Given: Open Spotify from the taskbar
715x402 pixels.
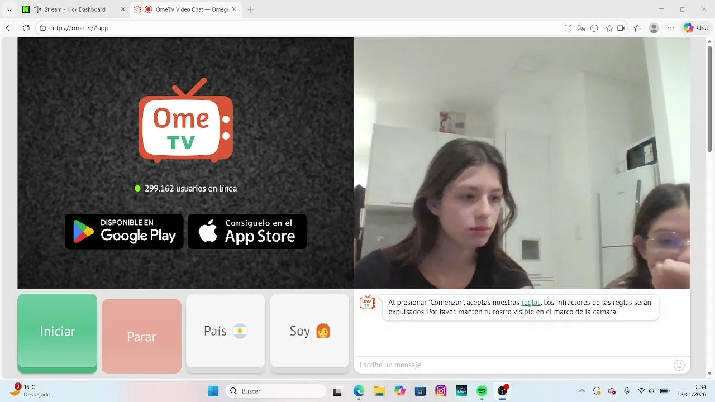Looking at the screenshot, I should tap(482, 391).
